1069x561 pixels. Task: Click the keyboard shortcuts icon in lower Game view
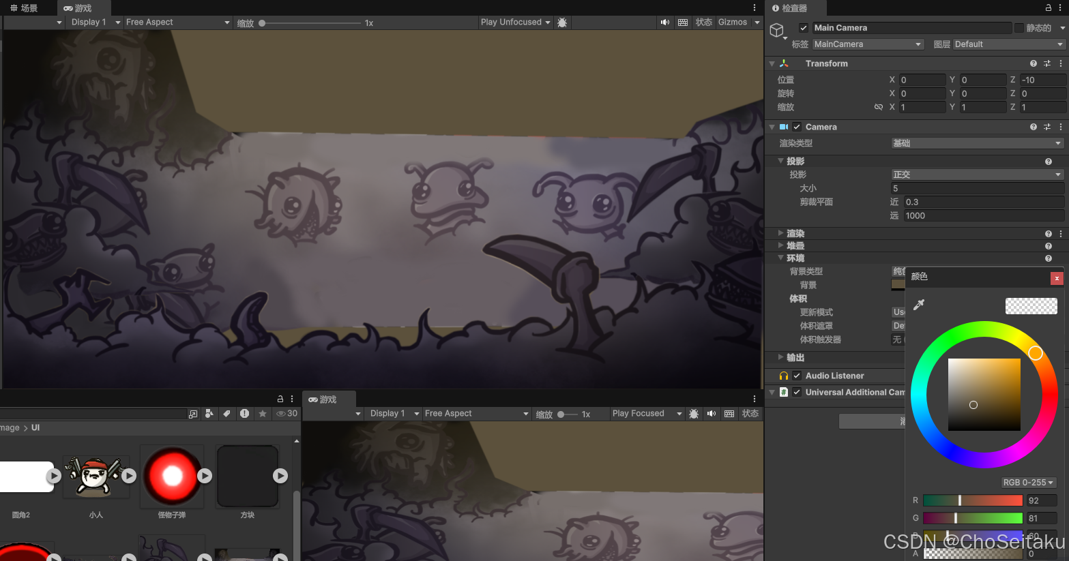point(729,414)
